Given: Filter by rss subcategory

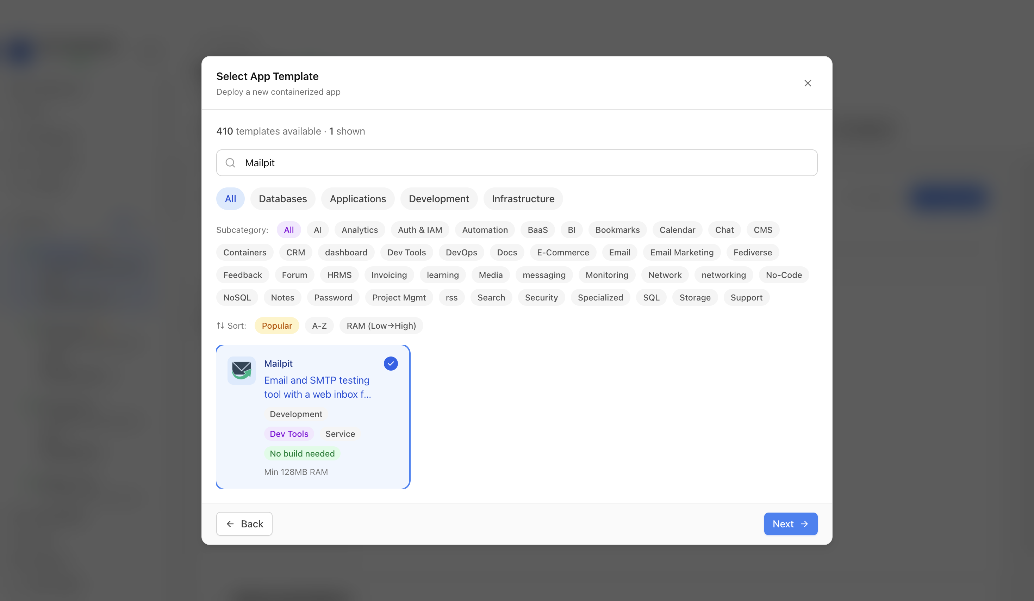Looking at the screenshot, I should [451, 298].
